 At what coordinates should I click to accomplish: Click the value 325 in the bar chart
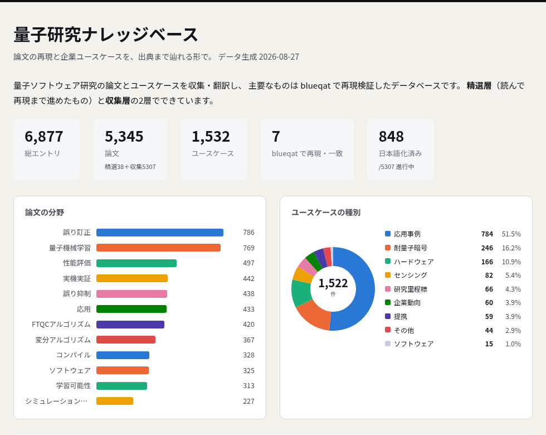[248, 370]
